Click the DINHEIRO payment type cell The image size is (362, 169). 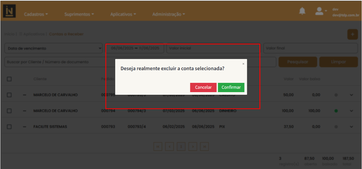228,111
